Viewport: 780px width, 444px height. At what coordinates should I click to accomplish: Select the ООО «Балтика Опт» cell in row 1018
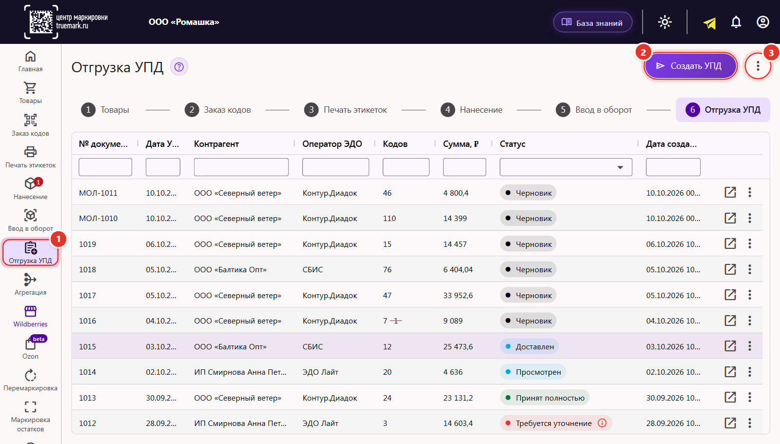point(230,269)
